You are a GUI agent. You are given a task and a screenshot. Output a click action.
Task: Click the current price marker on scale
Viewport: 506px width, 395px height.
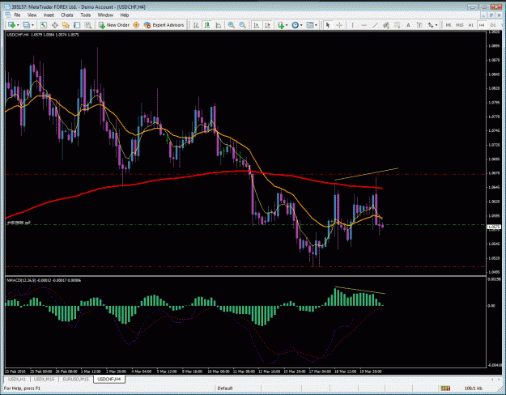[494, 227]
